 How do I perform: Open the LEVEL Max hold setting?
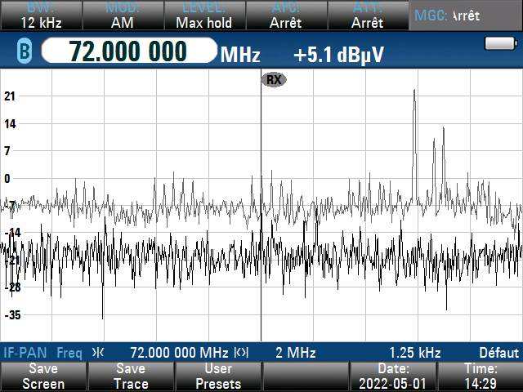pos(203,16)
